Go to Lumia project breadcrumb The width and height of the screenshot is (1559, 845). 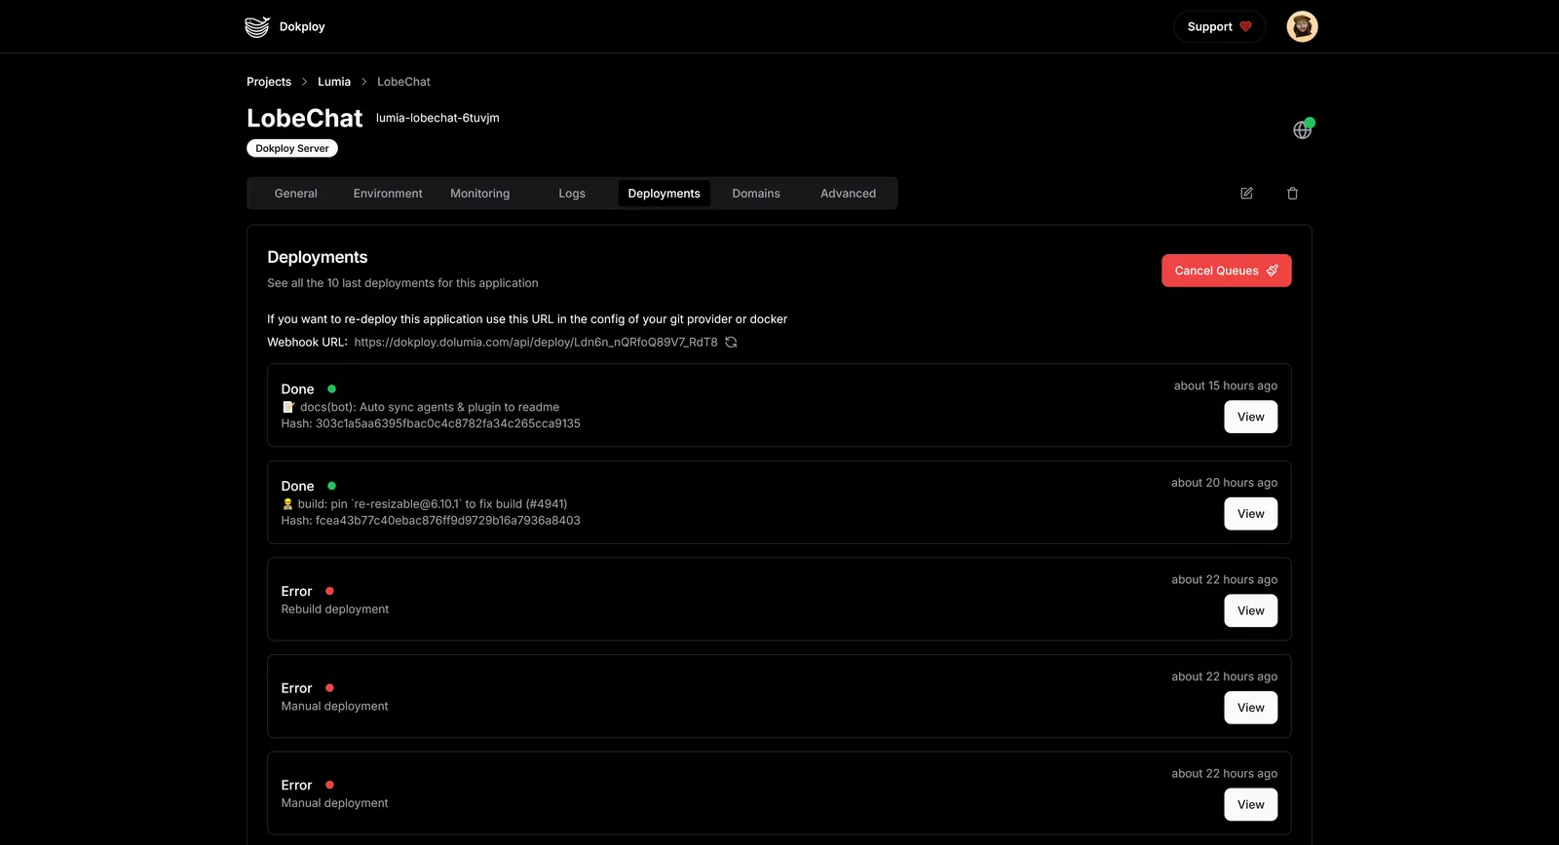334,82
